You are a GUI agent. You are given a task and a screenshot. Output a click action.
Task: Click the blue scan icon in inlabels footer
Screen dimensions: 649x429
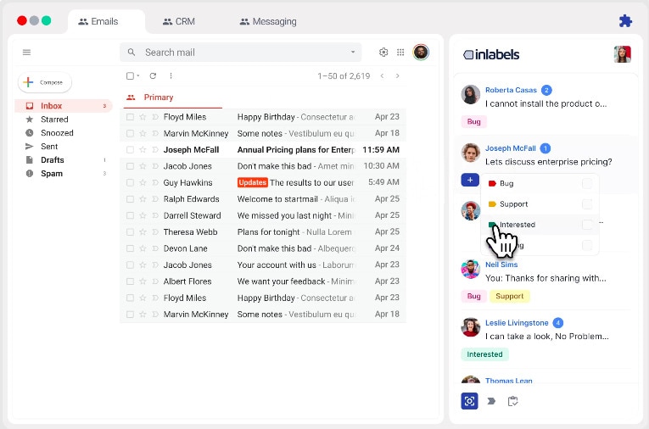469,401
